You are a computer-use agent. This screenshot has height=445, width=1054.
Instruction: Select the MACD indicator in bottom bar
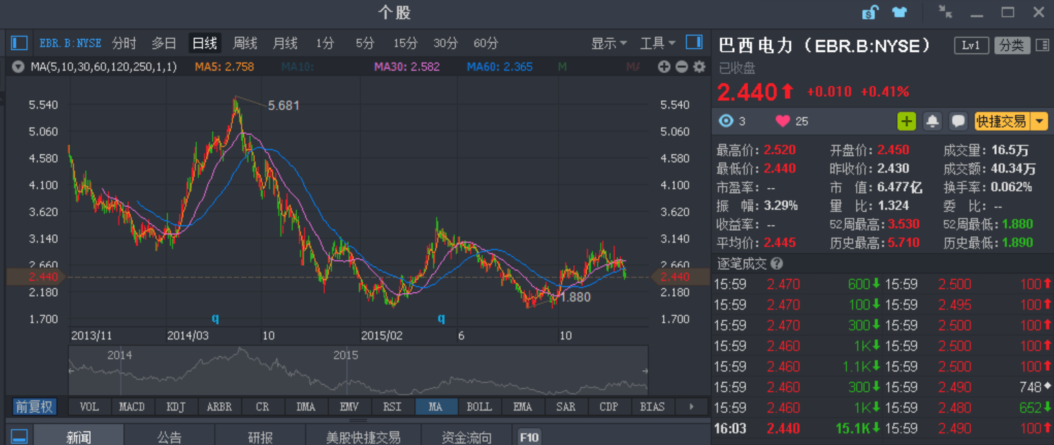[x=132, y=407]
